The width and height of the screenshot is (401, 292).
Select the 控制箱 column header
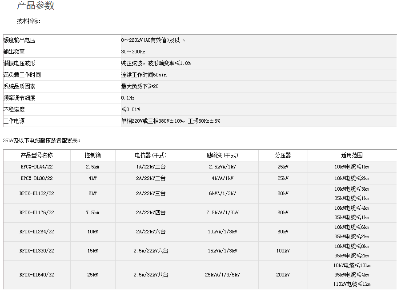[x=93, y=156]
